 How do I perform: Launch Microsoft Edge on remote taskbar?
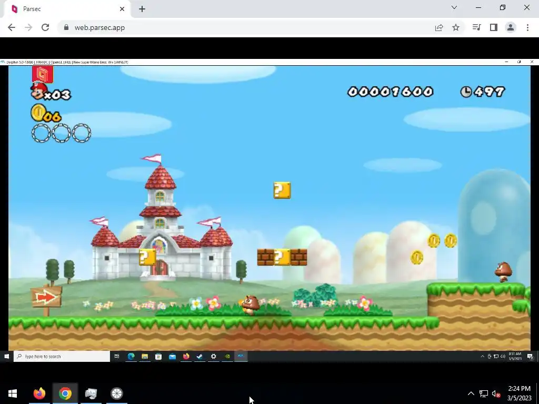coord(131,357)
